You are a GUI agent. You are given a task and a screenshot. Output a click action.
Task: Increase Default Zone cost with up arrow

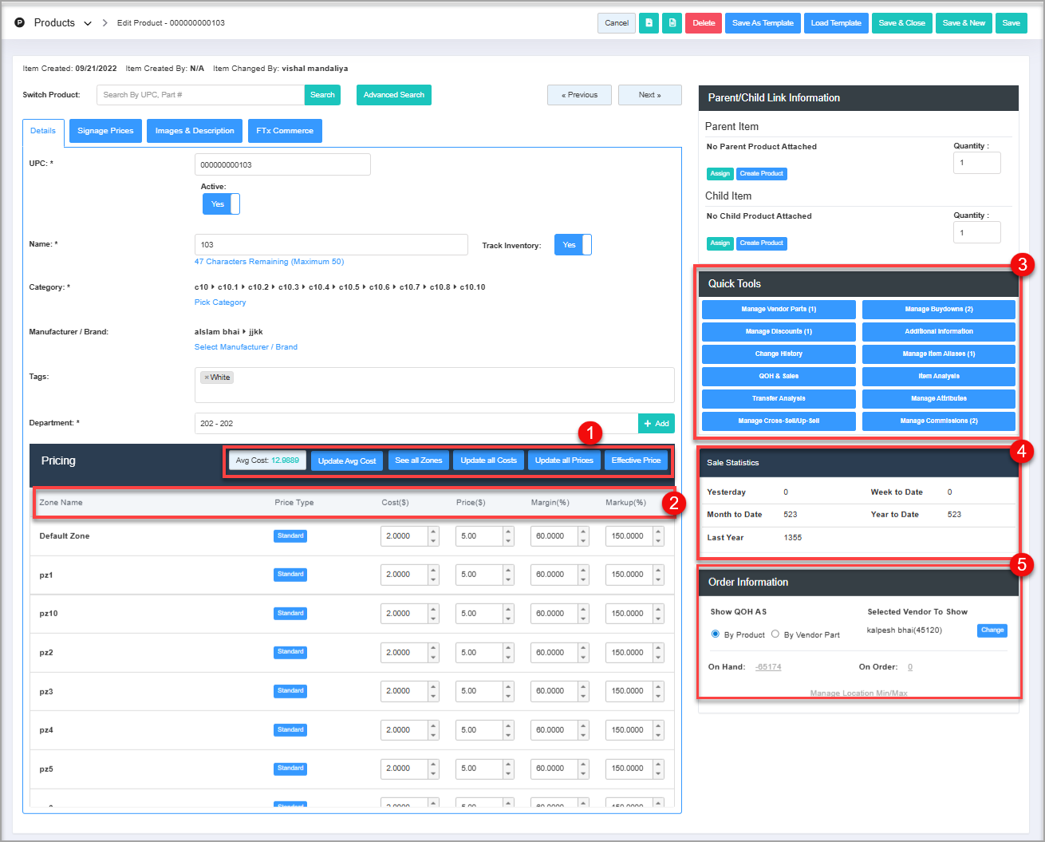(433, 532)
